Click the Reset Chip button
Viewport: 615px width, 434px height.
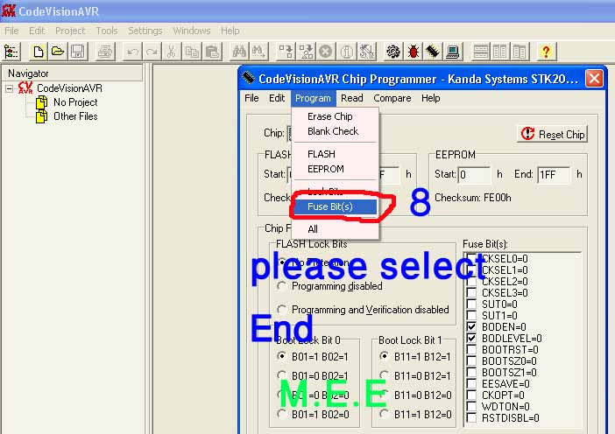coord(552,134)
